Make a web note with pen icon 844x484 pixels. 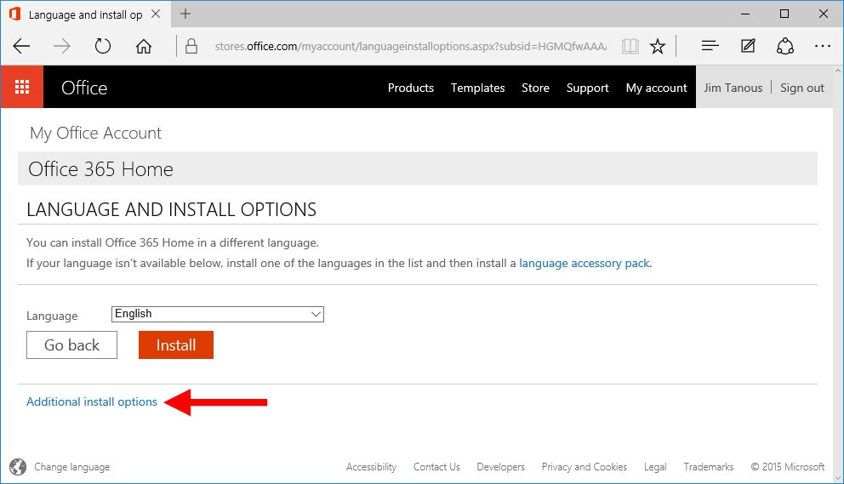click(748, 46)
